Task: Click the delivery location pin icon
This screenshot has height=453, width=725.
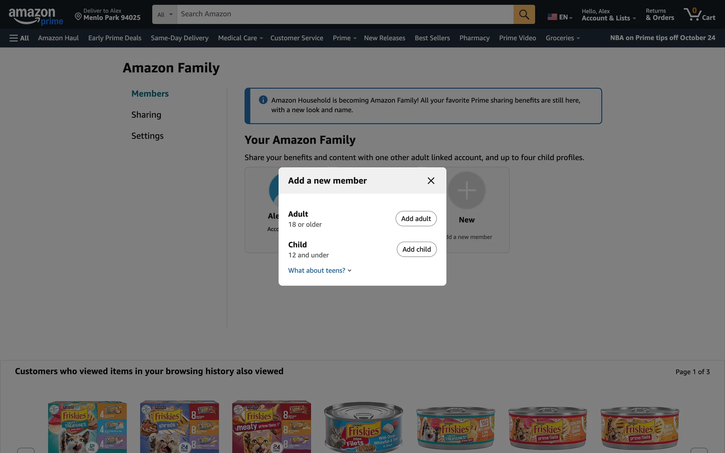Action: pos(78,16)
